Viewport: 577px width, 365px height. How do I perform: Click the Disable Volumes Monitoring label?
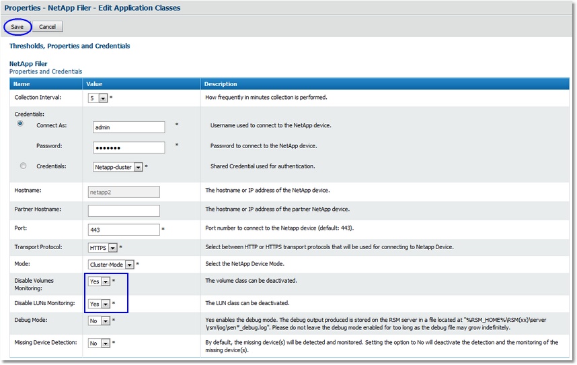click(x=34, y=284)
